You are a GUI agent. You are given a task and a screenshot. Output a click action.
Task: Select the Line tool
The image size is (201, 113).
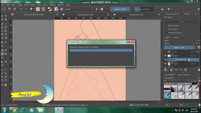tap(6, 24)
